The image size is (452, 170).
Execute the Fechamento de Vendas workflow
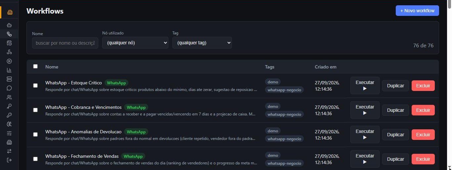[x=365, y=159]
